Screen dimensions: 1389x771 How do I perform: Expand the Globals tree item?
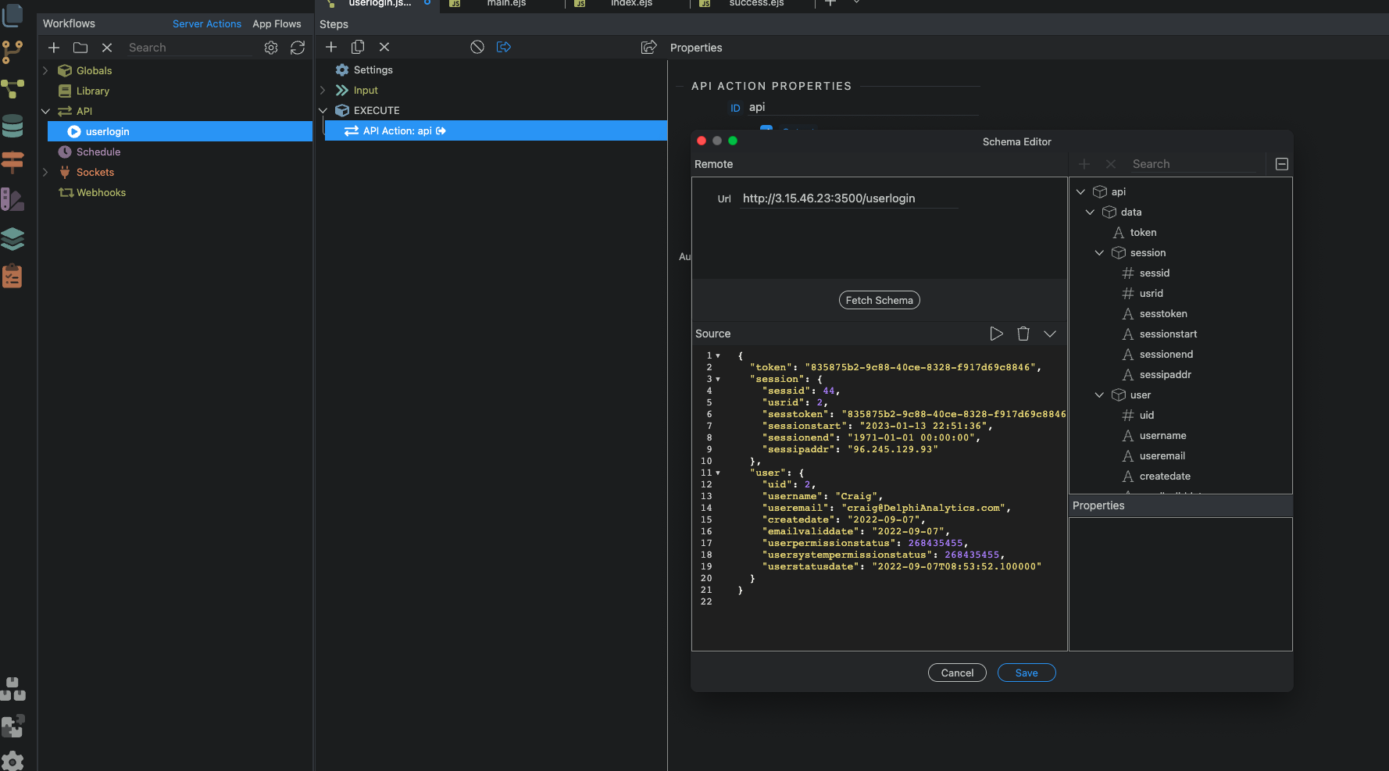(x=45, y=70)
